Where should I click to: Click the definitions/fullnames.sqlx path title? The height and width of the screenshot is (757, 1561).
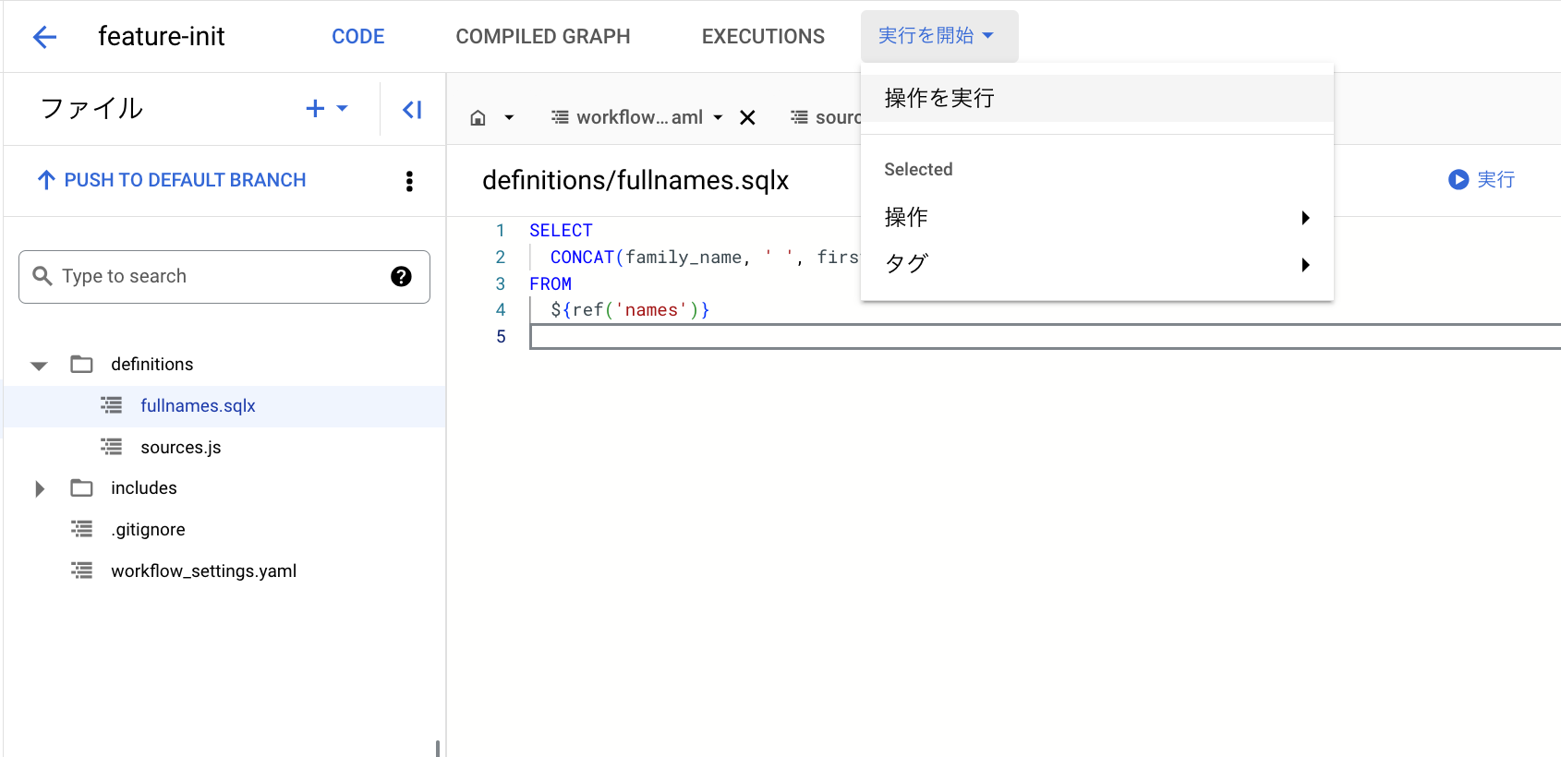(x=635, y=180)
